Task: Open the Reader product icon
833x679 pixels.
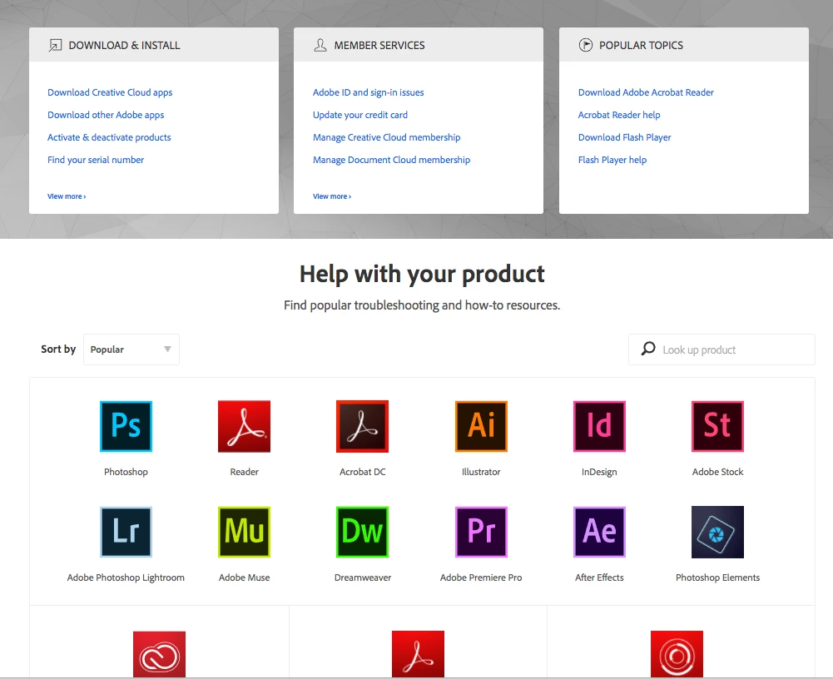Action: coord(245,426)
